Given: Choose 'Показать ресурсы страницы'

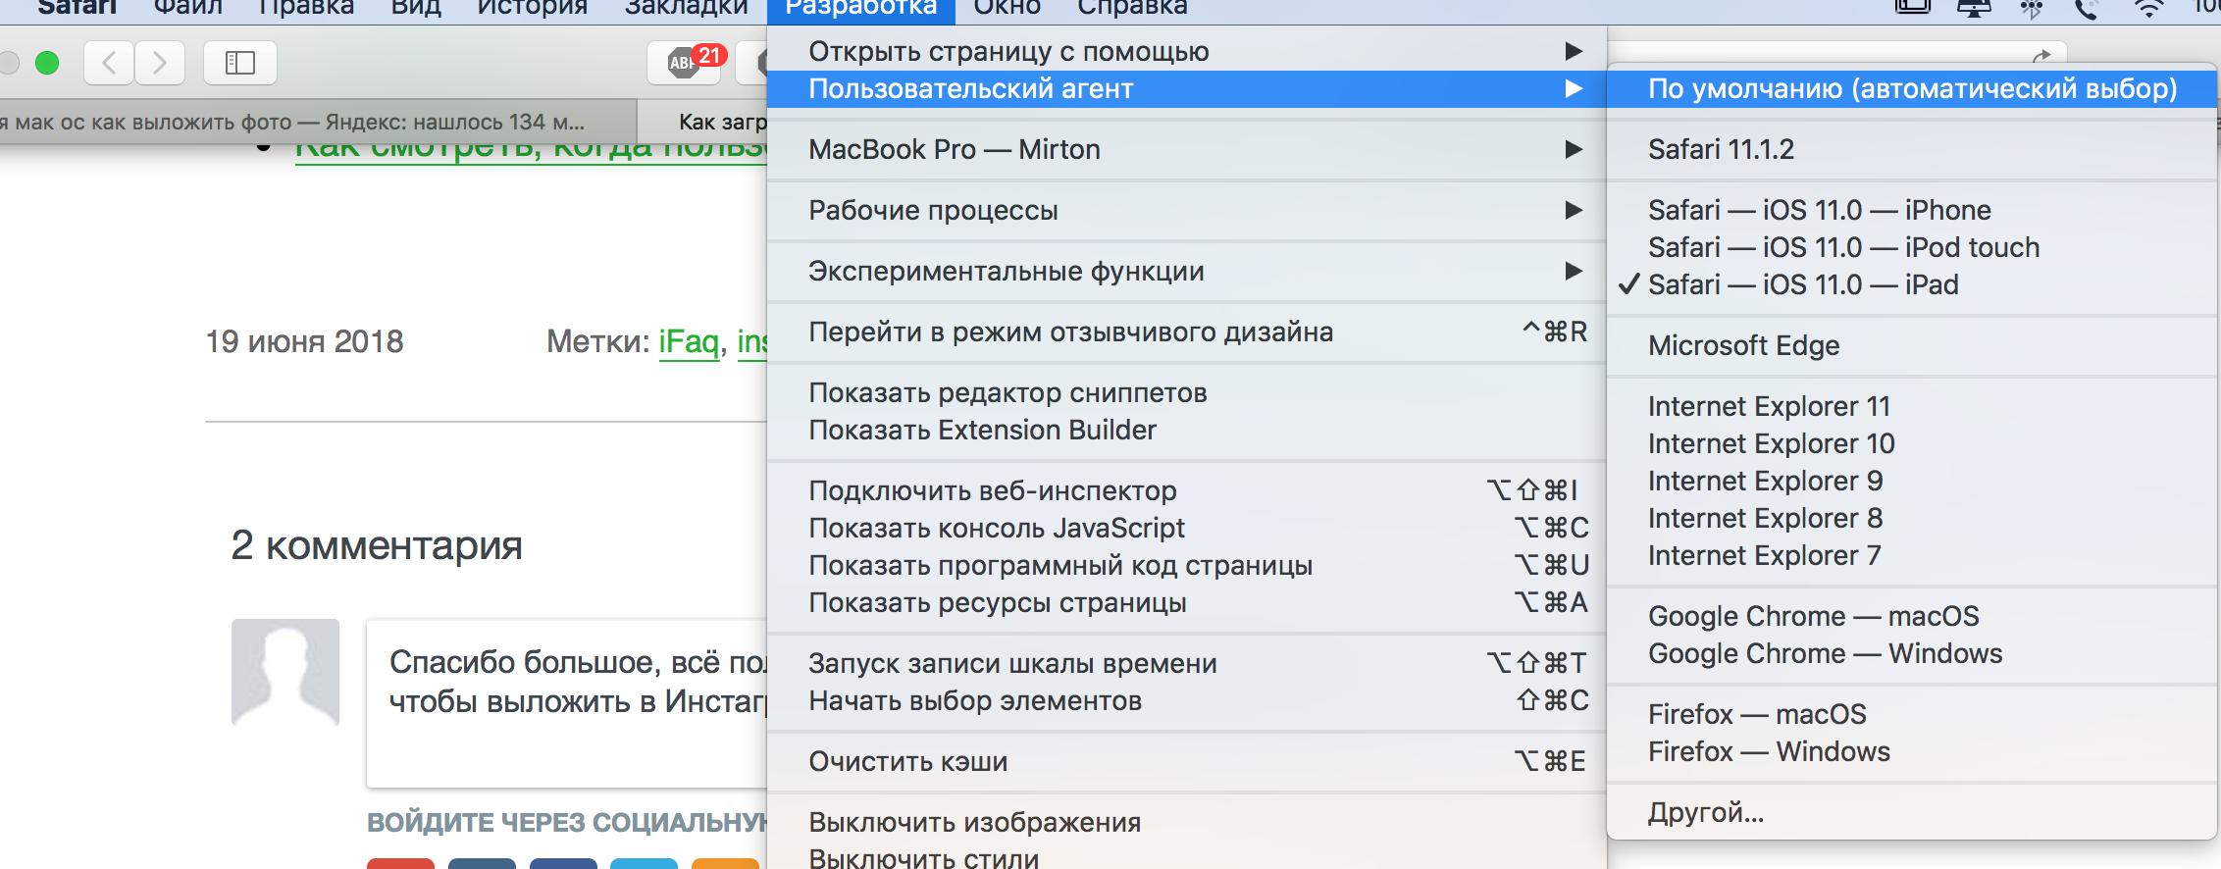Looking at the screenshot, I should [x=1186, y=602].
